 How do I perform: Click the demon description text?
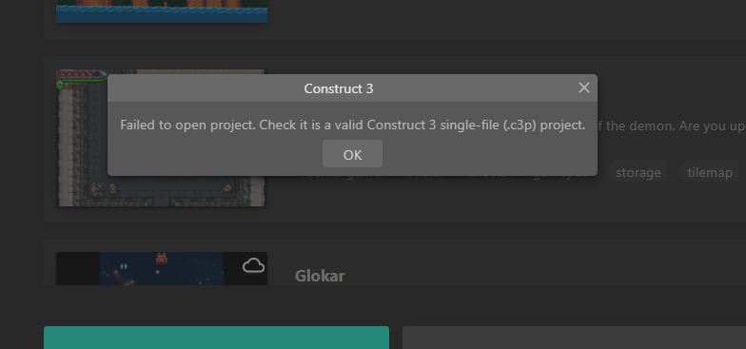[x=671, y=126]
